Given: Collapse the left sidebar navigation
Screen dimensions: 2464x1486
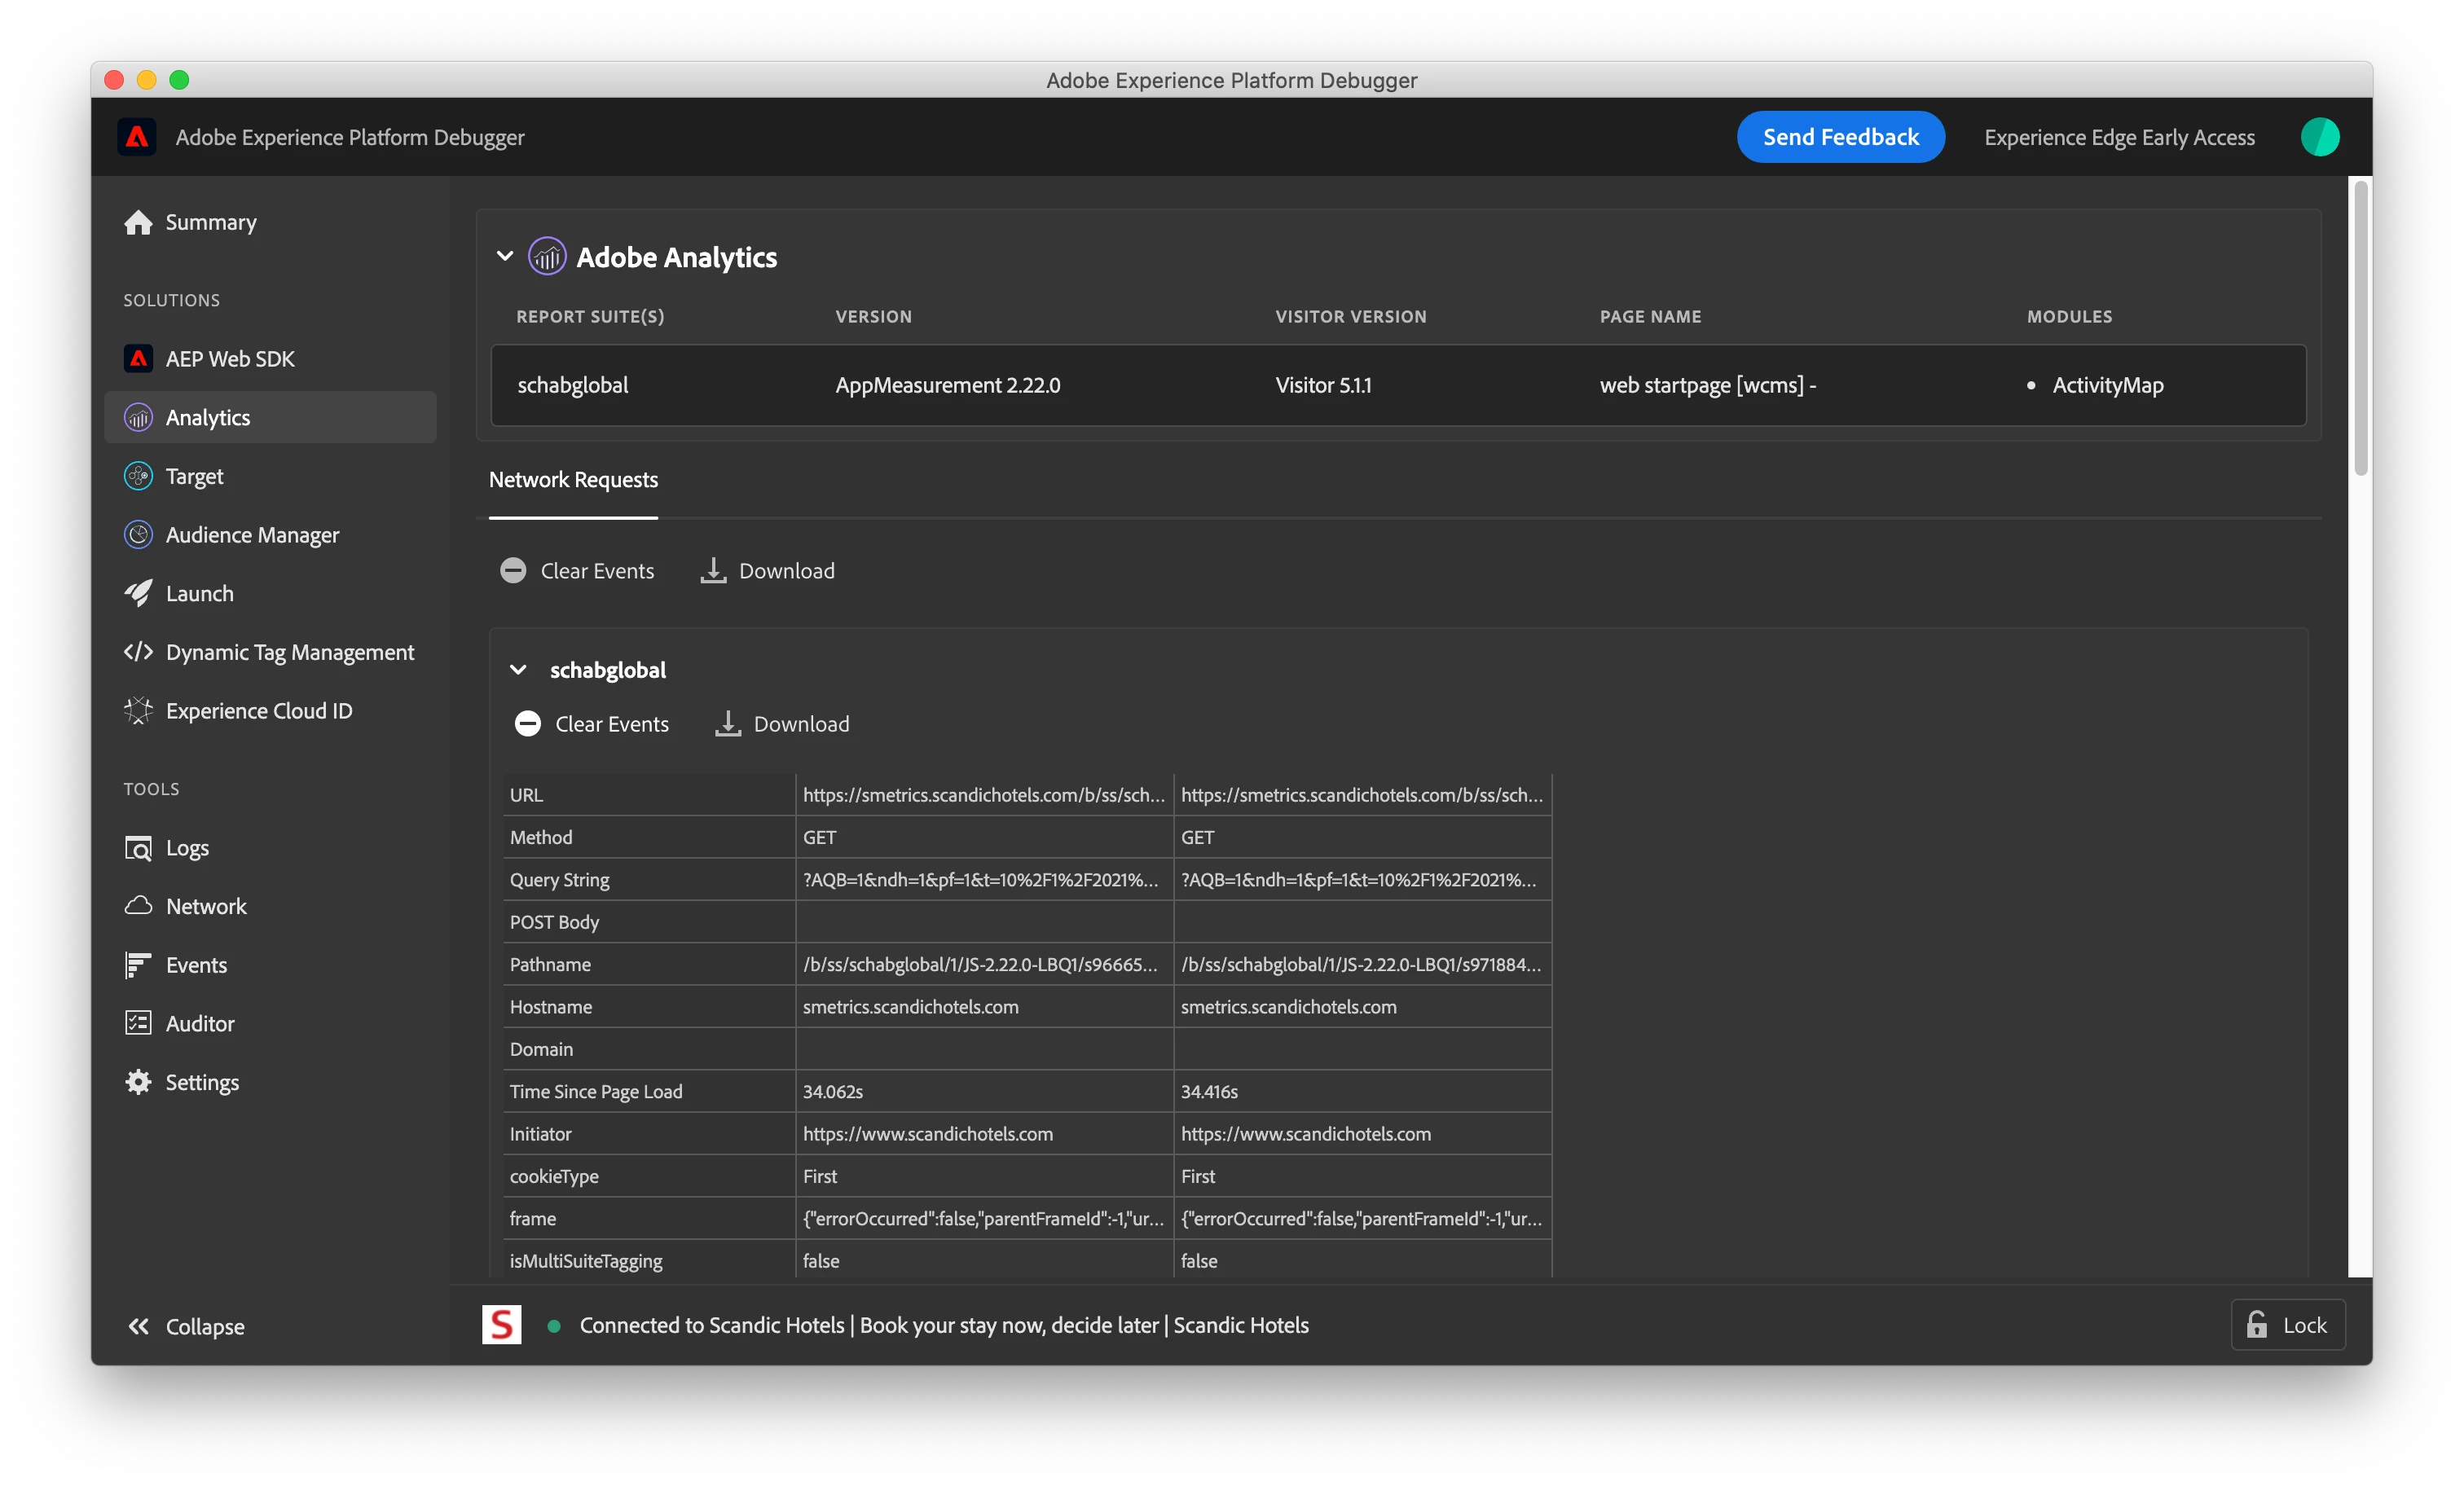Looking at the screenshot, I should click(186, 1326).
